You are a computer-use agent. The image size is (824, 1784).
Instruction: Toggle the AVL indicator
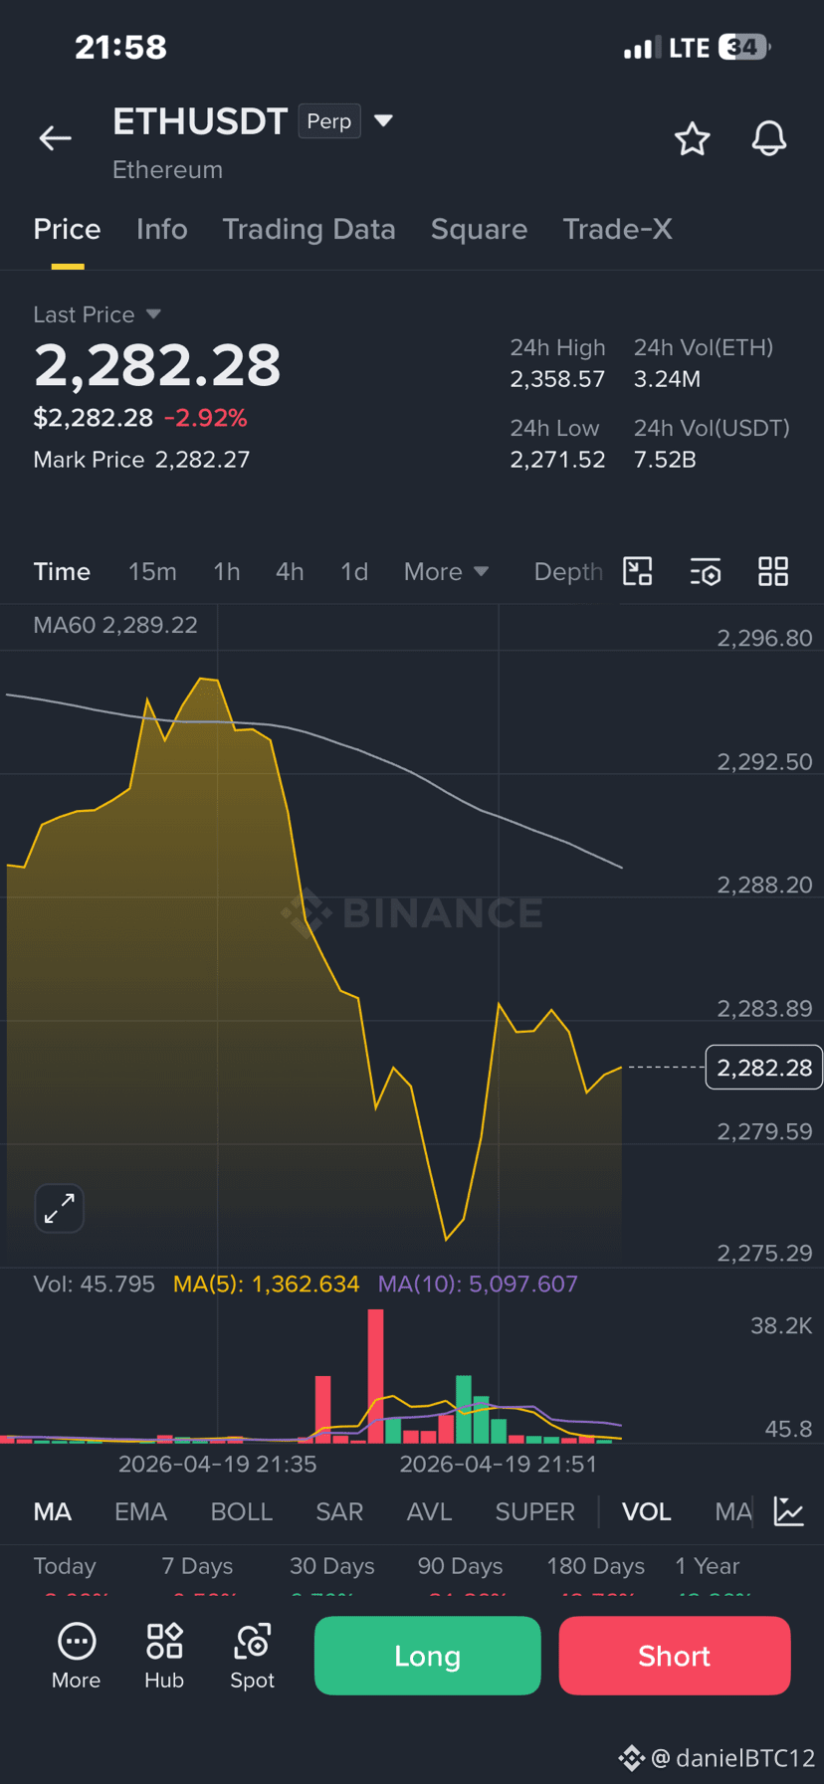429,1512
